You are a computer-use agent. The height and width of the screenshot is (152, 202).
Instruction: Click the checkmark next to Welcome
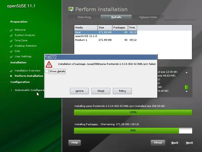pyautogui.click(x=11, y=30)
